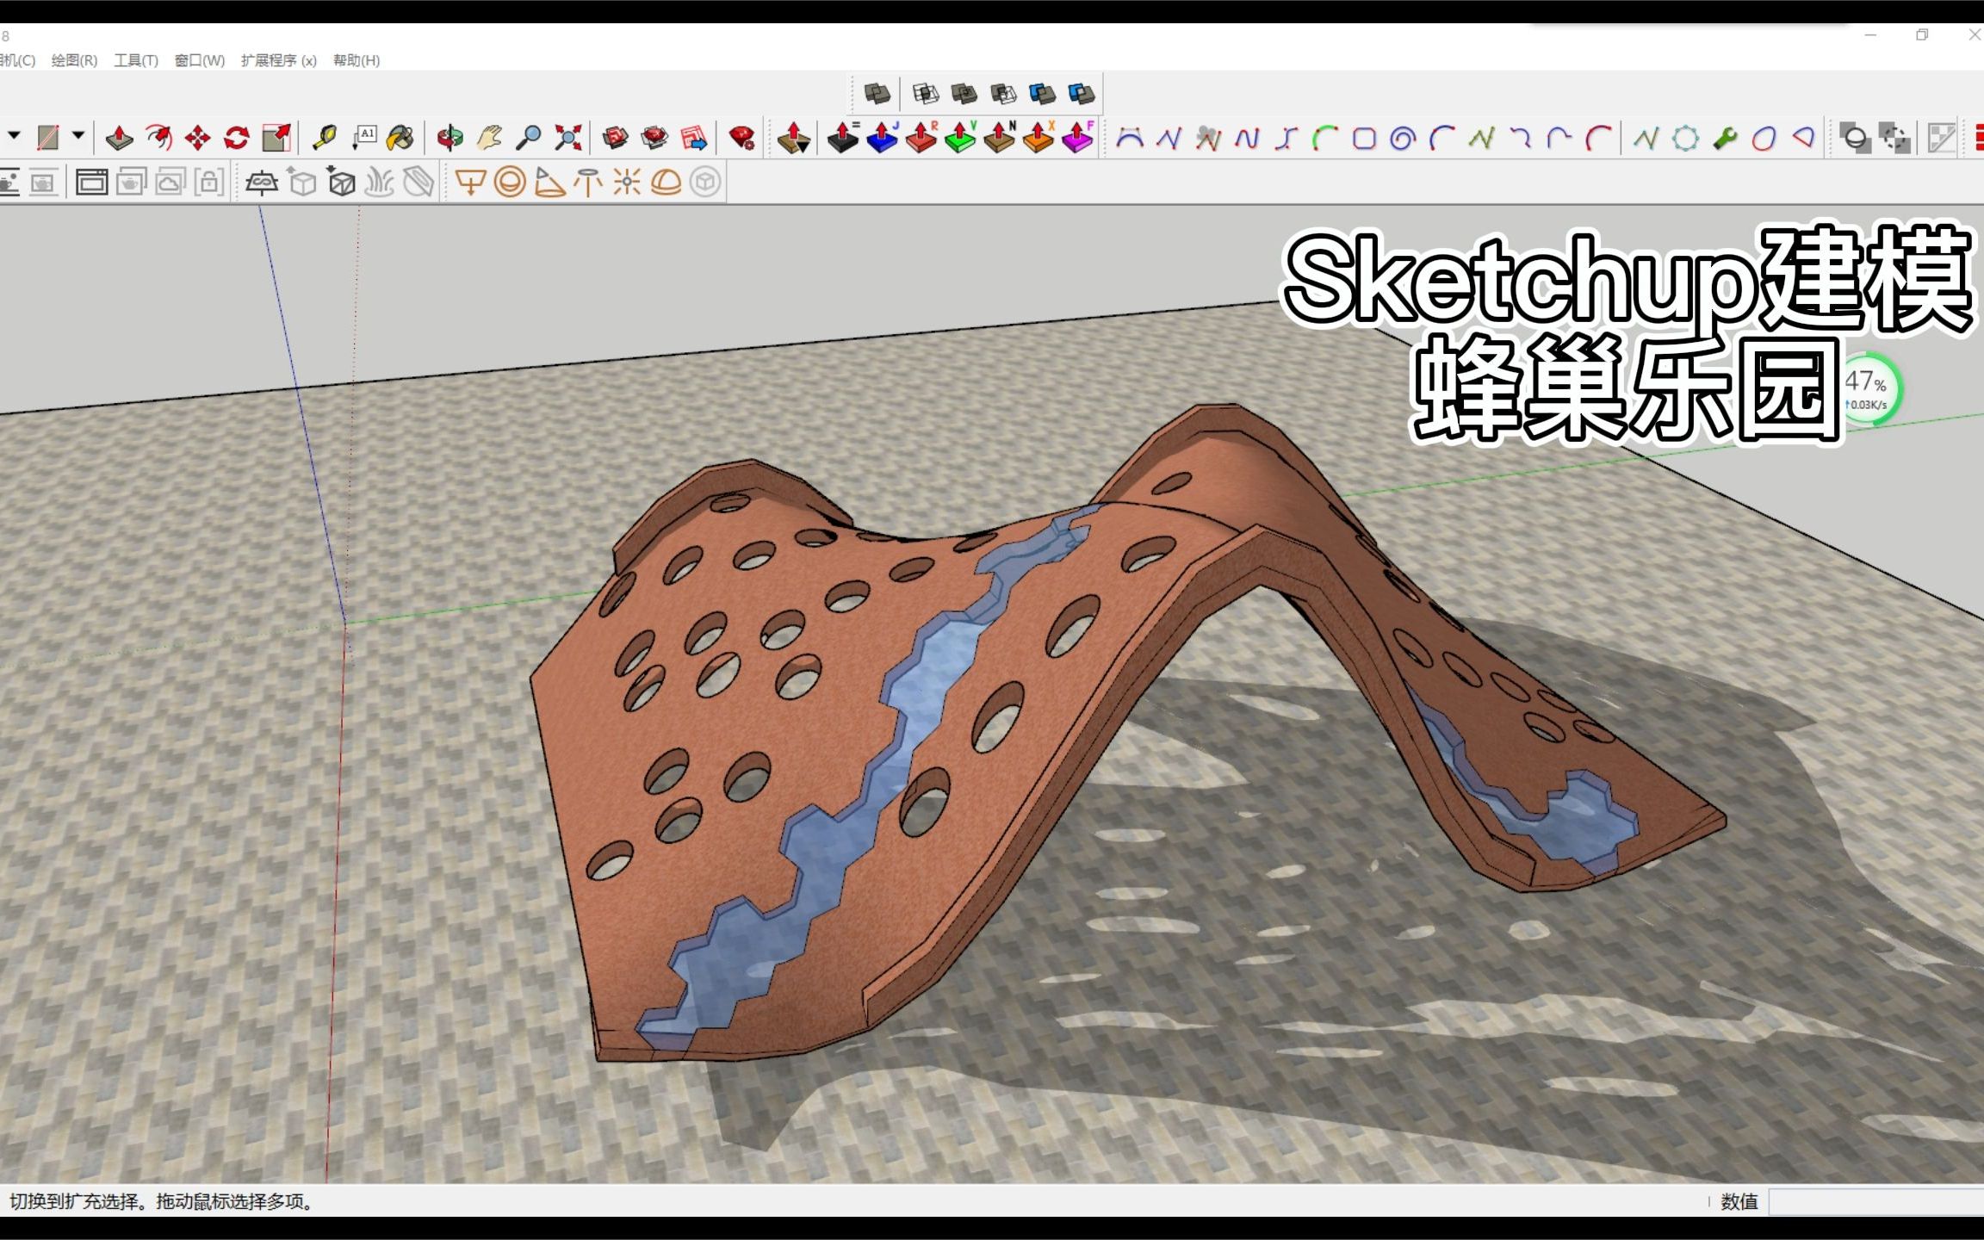Click the grayed lock image icon
This screenshot has height=1240, width=1984.
(x=209, y=183)
